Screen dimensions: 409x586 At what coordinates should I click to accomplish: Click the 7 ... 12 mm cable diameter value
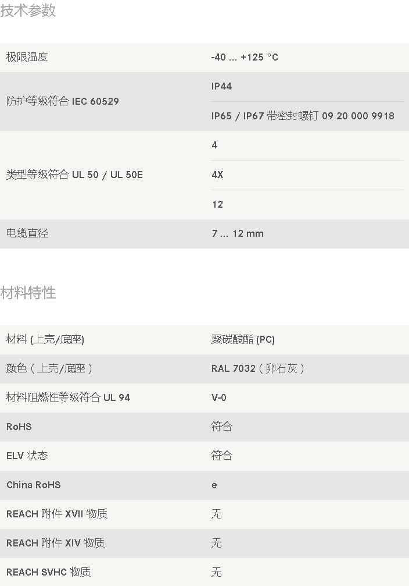click(238, 233)
